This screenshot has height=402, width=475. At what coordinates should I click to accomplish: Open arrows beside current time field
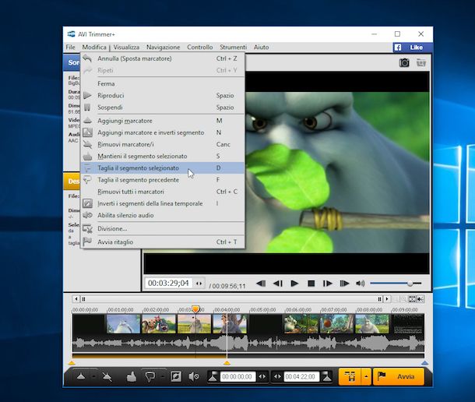click(199, 284)
